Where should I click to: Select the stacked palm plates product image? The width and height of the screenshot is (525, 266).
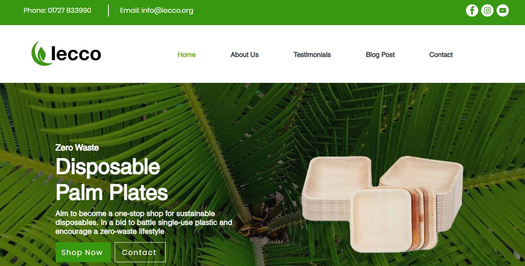382,204
